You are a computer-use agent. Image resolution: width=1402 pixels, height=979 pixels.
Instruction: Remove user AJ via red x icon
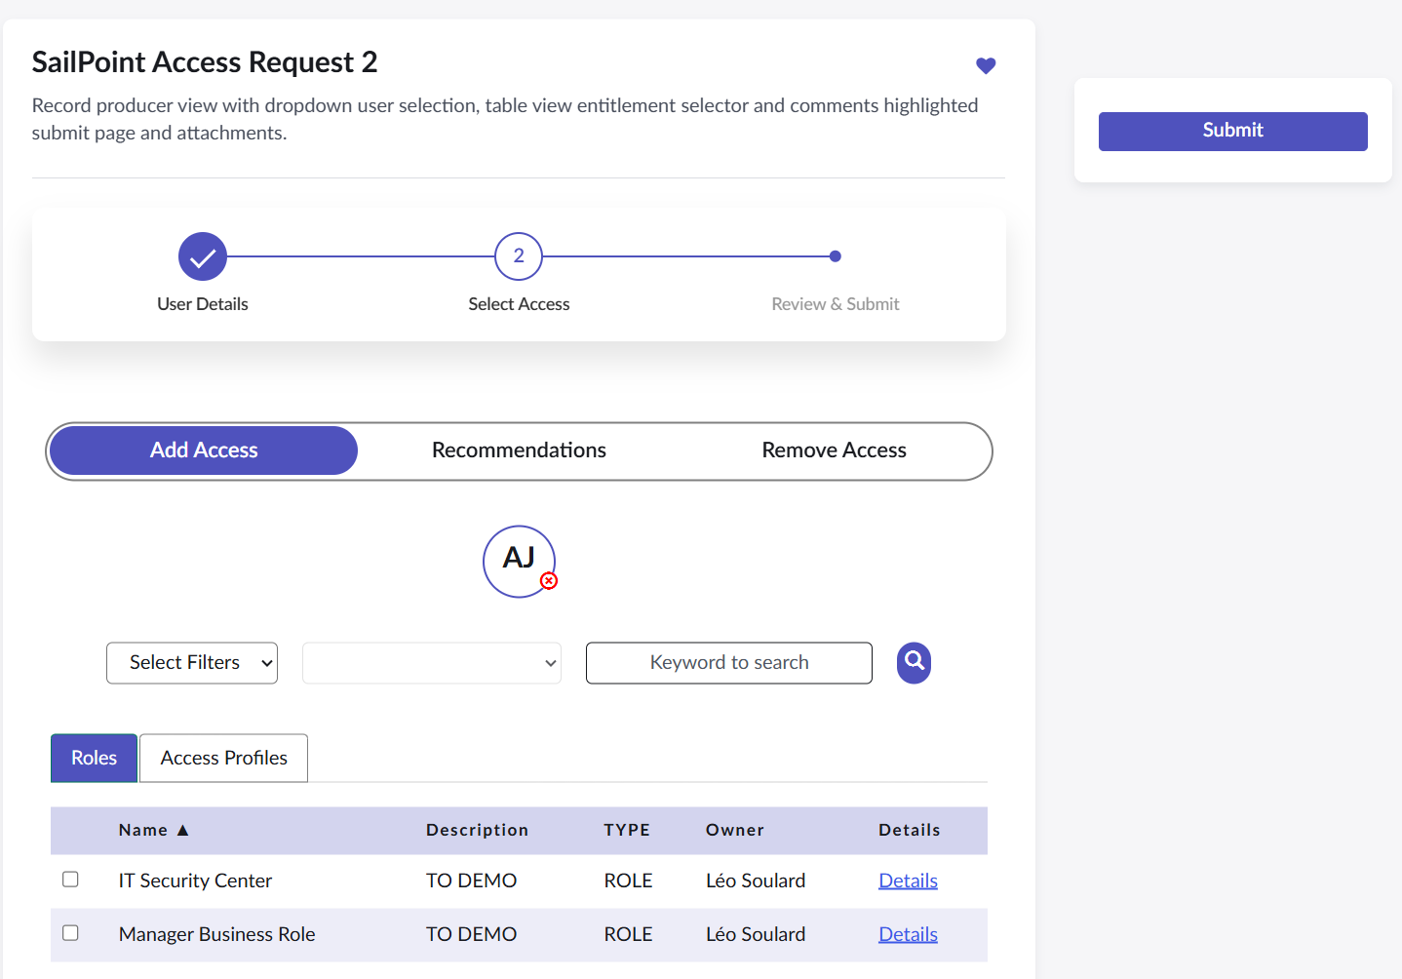click(549, 581)
